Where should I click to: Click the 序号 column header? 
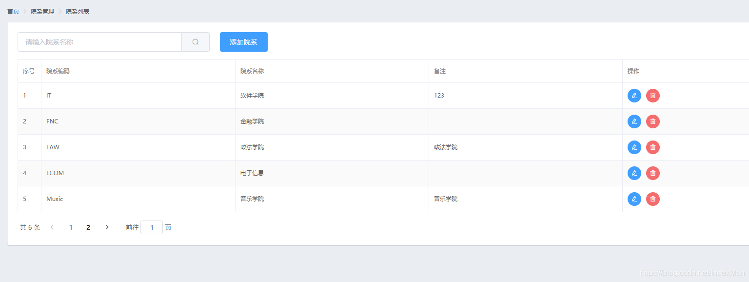point(29,71)
